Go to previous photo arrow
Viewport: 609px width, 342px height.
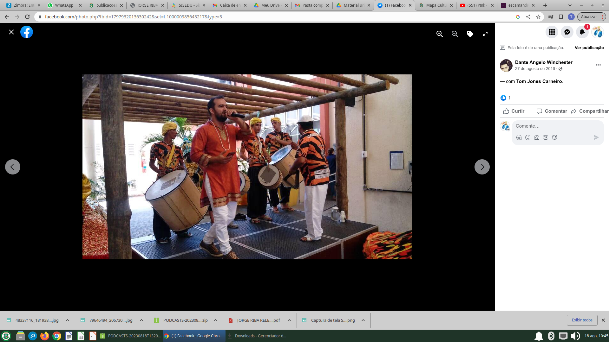13,167
